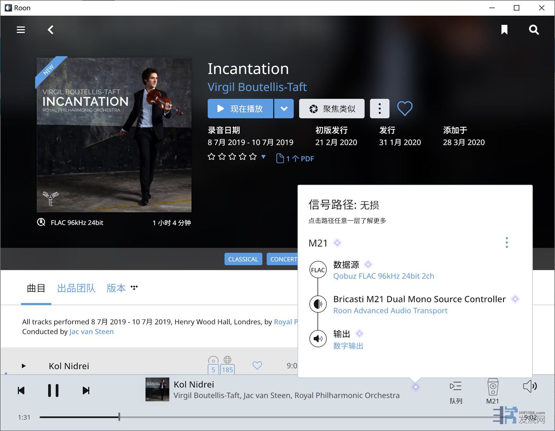
Task: Click the Incantation album cover art
Action: pyautogui.click(x=114, y=135)
